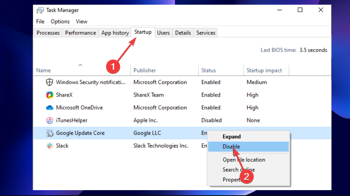
Task: Select the iTunesHelper row name
Action: pos(71,120)
